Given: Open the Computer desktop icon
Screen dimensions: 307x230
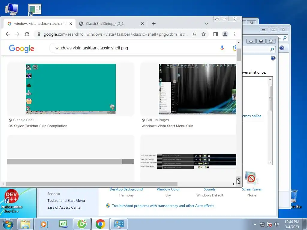Looking at the screenshot, I should pos(11,9).
